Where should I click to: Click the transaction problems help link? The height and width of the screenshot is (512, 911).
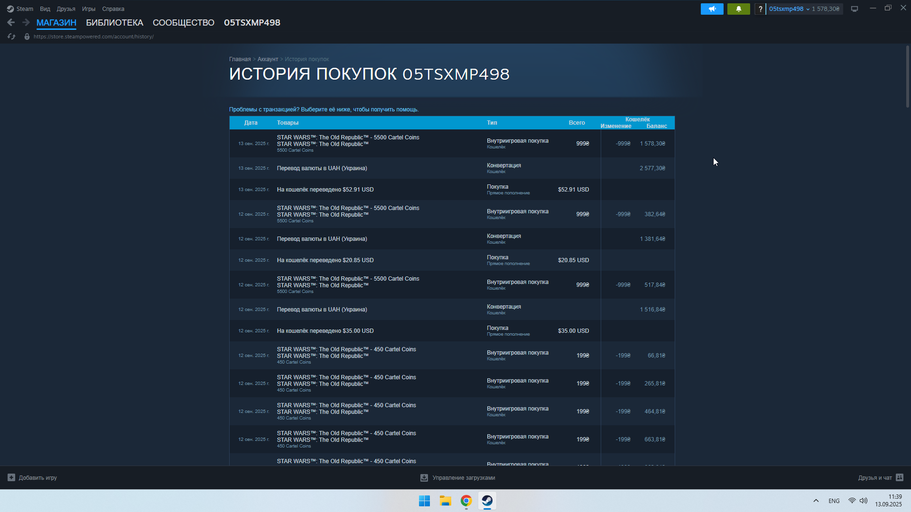pyautogui.click(x=324, y=110)
